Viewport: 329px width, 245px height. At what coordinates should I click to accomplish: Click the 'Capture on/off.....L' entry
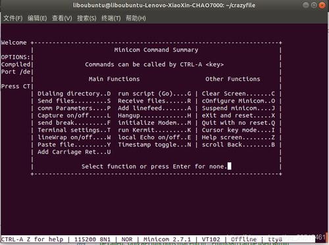tap(74, 116)
